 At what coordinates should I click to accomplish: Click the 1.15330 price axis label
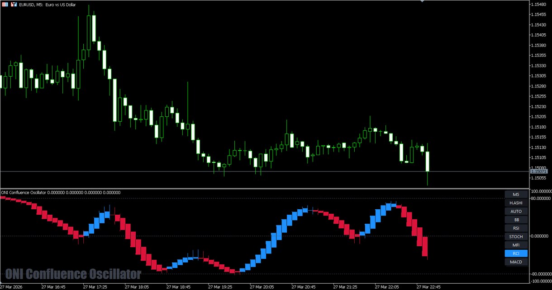click(539, 66)
